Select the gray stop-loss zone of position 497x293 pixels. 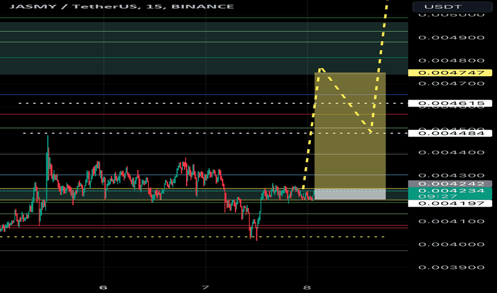(350, 194)
